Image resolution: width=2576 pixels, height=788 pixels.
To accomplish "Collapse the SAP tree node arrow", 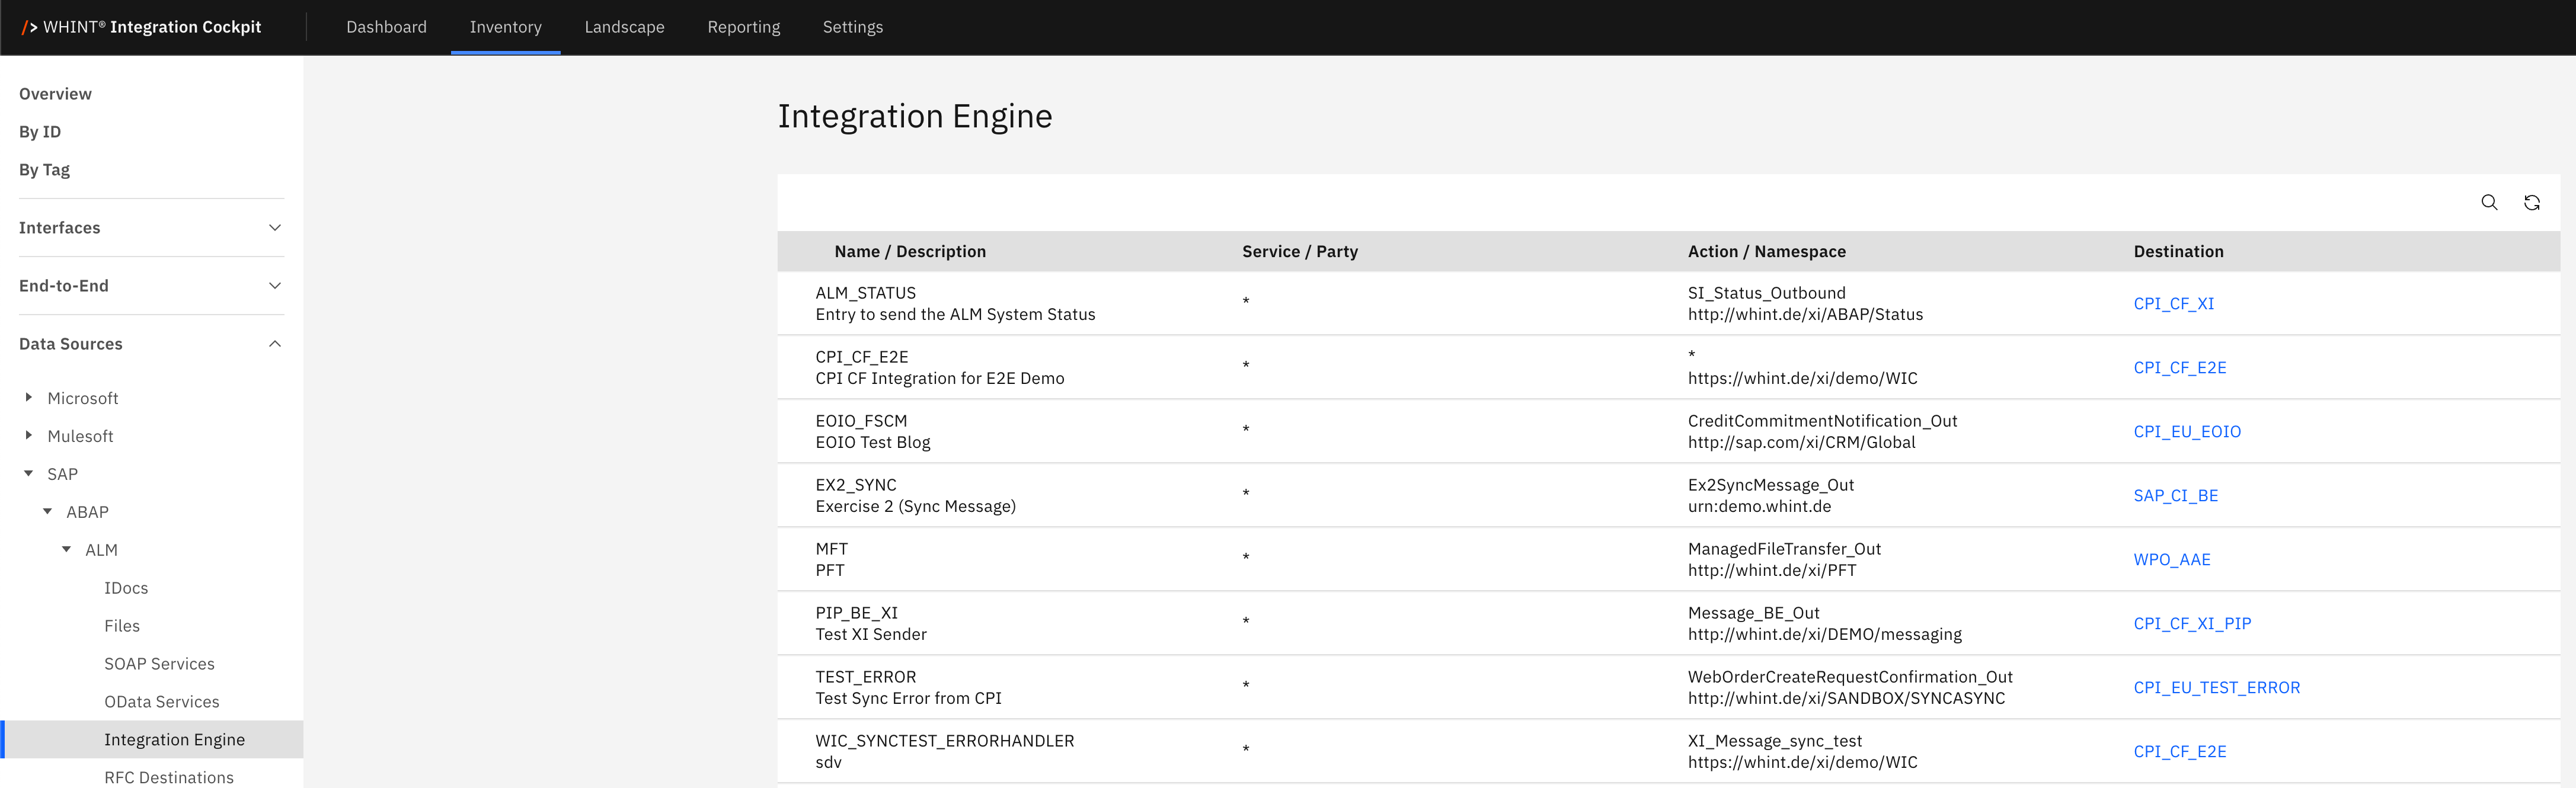I will (29, 473).
